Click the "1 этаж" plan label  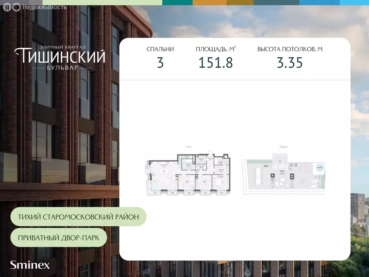click(188, 147)
